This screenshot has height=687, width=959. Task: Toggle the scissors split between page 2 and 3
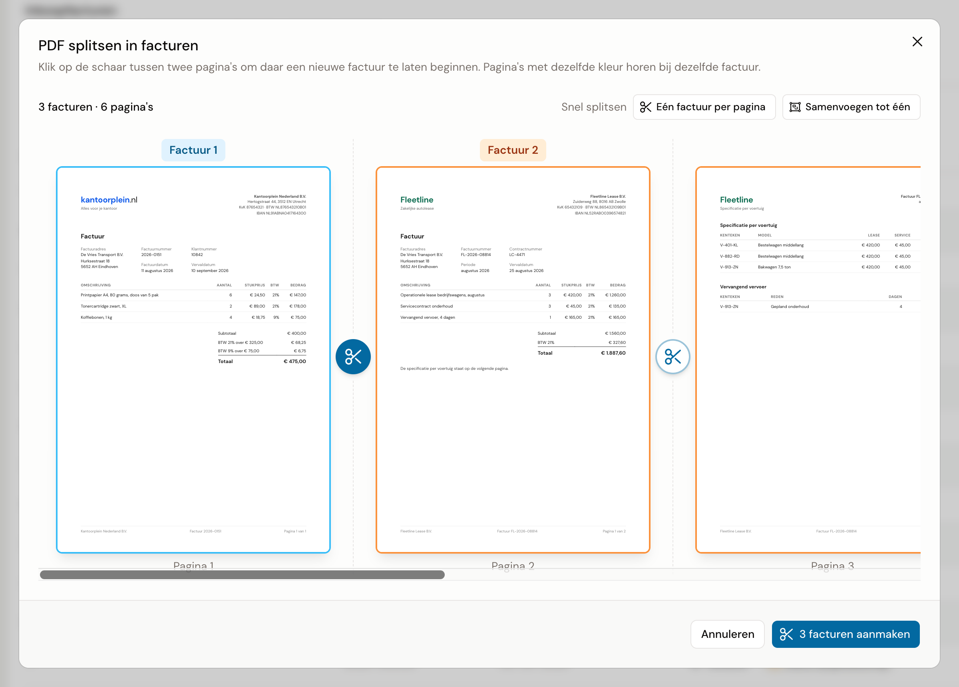point(673,356)
